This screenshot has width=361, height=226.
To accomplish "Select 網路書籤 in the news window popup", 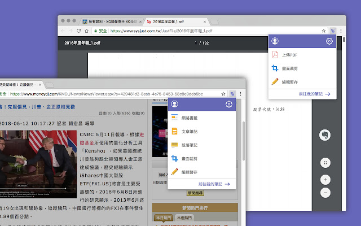I will [x=190, y=118].
